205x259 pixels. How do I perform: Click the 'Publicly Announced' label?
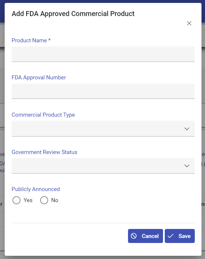[x=36, y=189]
